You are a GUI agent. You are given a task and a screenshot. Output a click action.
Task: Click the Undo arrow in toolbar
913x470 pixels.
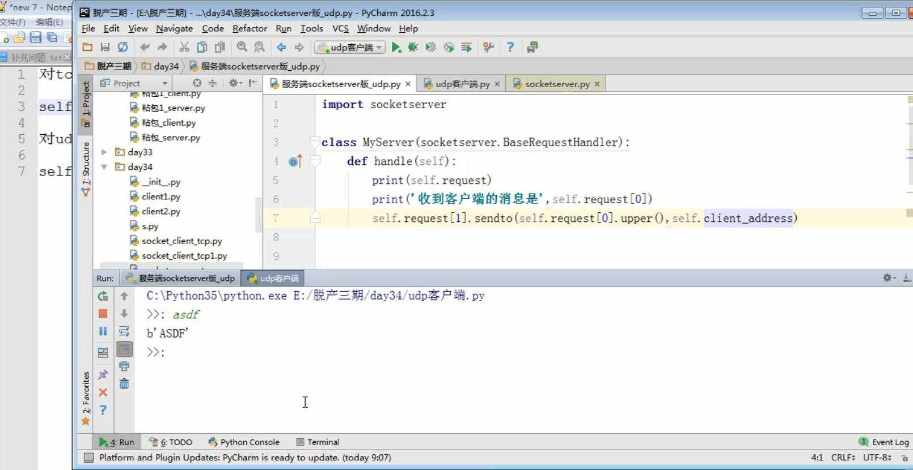pyautogui.click(x=145, y=47)
